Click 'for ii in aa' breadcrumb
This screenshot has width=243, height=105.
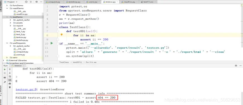pyautogui.click(x=91, y=62)
